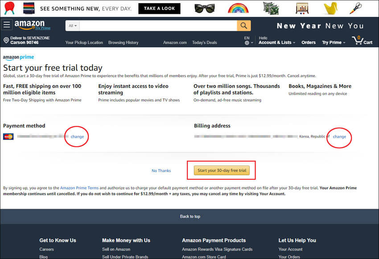Image resolution: width=379 pixels, height=259 pixels.
Task: Click the New Year New You banner
Action: pos(320,25)
